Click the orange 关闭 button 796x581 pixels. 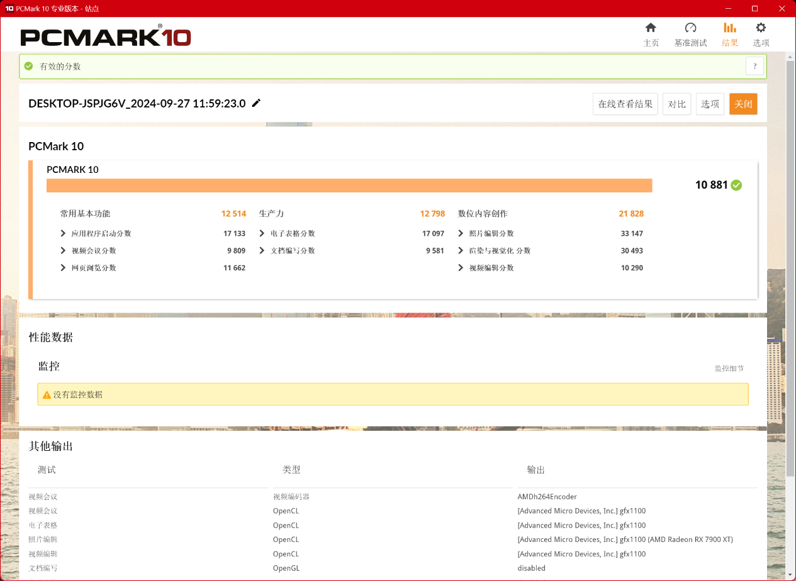743,104
